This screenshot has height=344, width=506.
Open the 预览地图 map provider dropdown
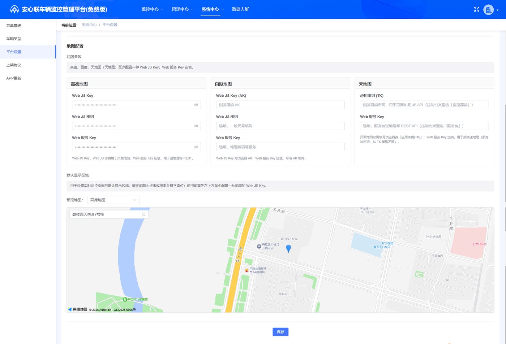pyautogui.click(x=113, y=200)
